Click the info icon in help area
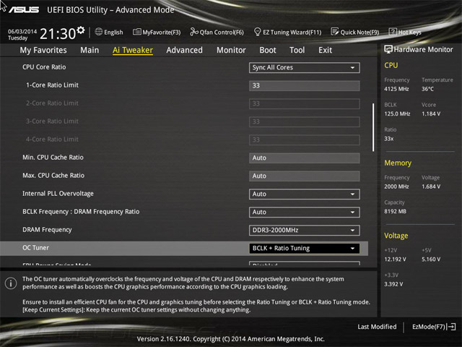The image size is (462, 347). pyautogui.click(x=11, y=283)
